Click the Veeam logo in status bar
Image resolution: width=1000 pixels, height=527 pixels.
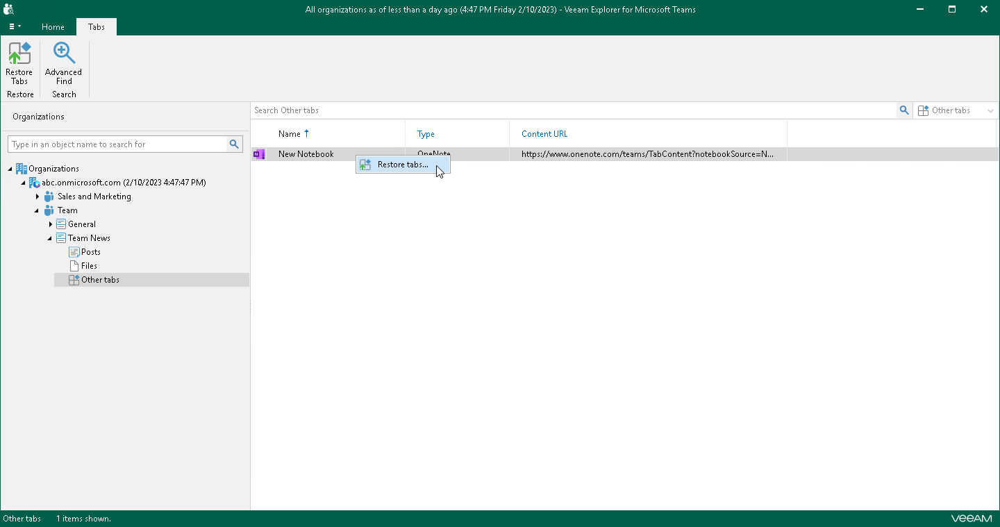click(971, 519)
